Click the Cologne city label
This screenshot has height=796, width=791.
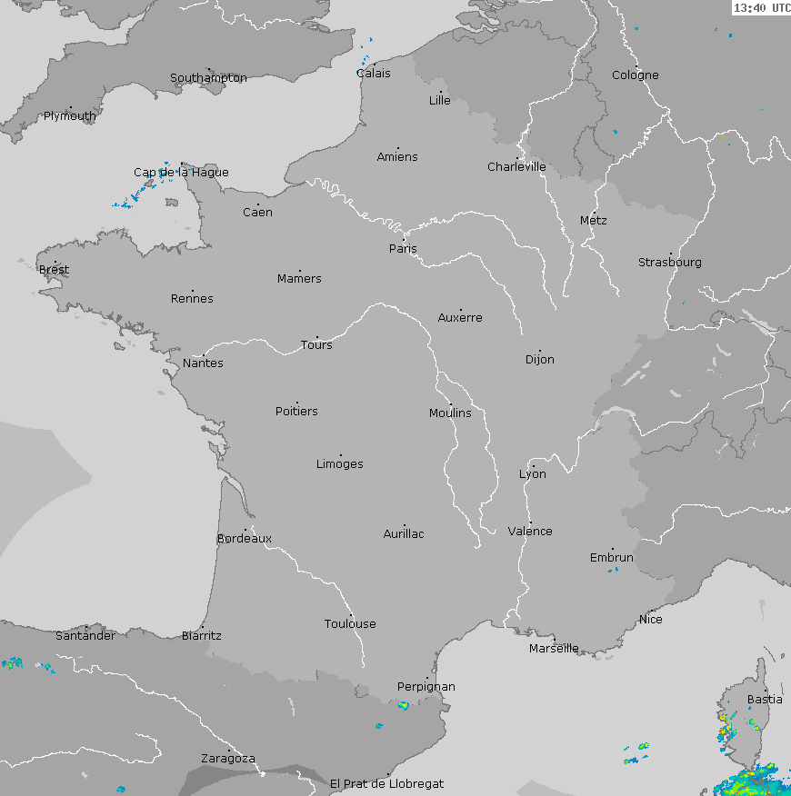tap(636, 75)
